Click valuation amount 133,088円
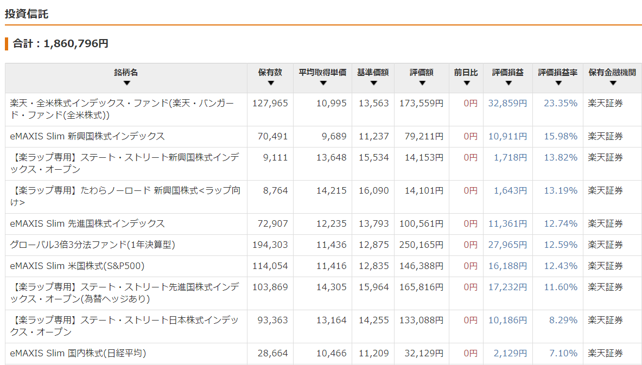642x365 pixels. tap(421, 321)
